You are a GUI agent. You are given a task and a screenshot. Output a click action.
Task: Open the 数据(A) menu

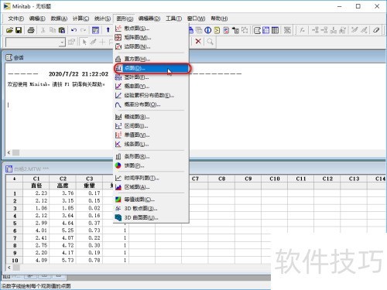pos(59,19)
